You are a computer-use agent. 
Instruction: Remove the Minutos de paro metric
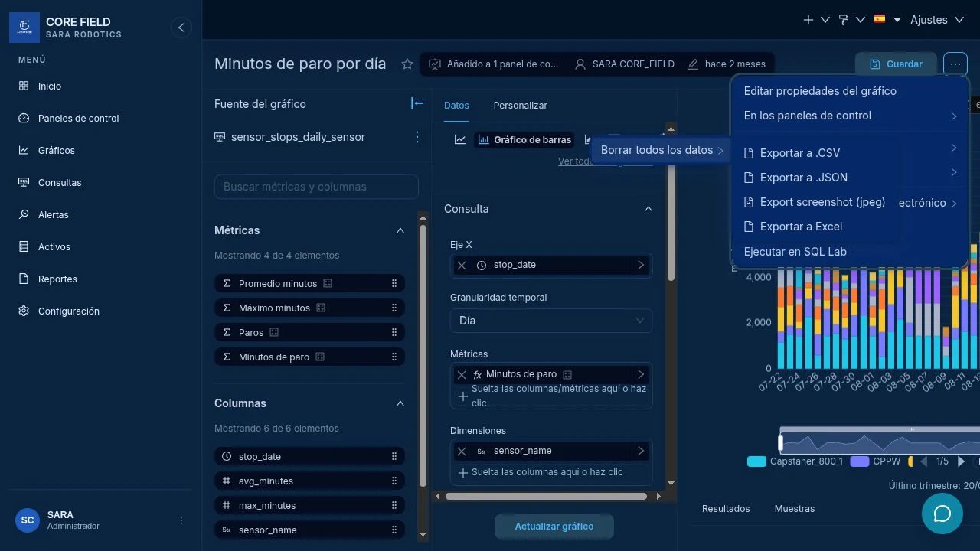click(462, 375)
